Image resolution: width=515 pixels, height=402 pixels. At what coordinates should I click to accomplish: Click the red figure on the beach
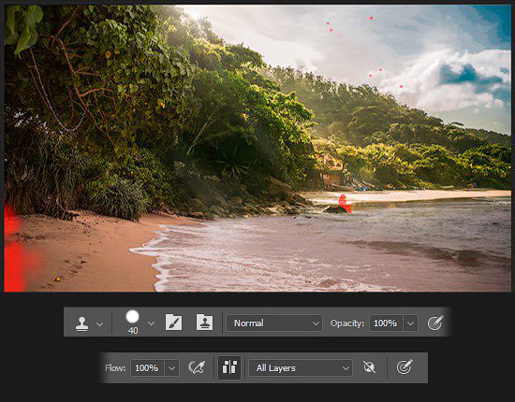point(344,204)
